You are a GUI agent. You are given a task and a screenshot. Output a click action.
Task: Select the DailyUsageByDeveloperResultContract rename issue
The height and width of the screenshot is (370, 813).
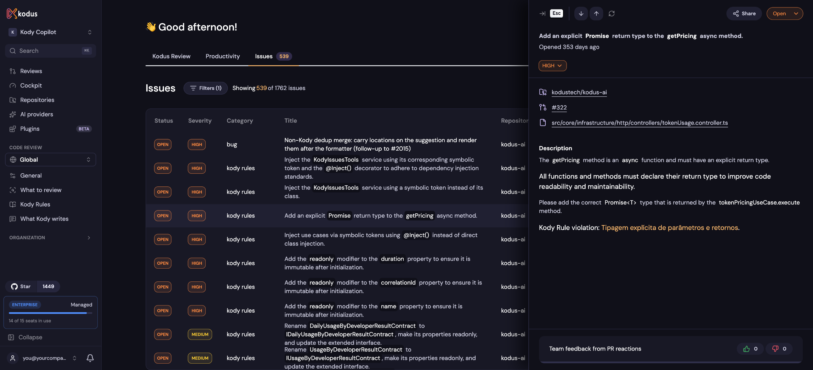coord(337,334)
